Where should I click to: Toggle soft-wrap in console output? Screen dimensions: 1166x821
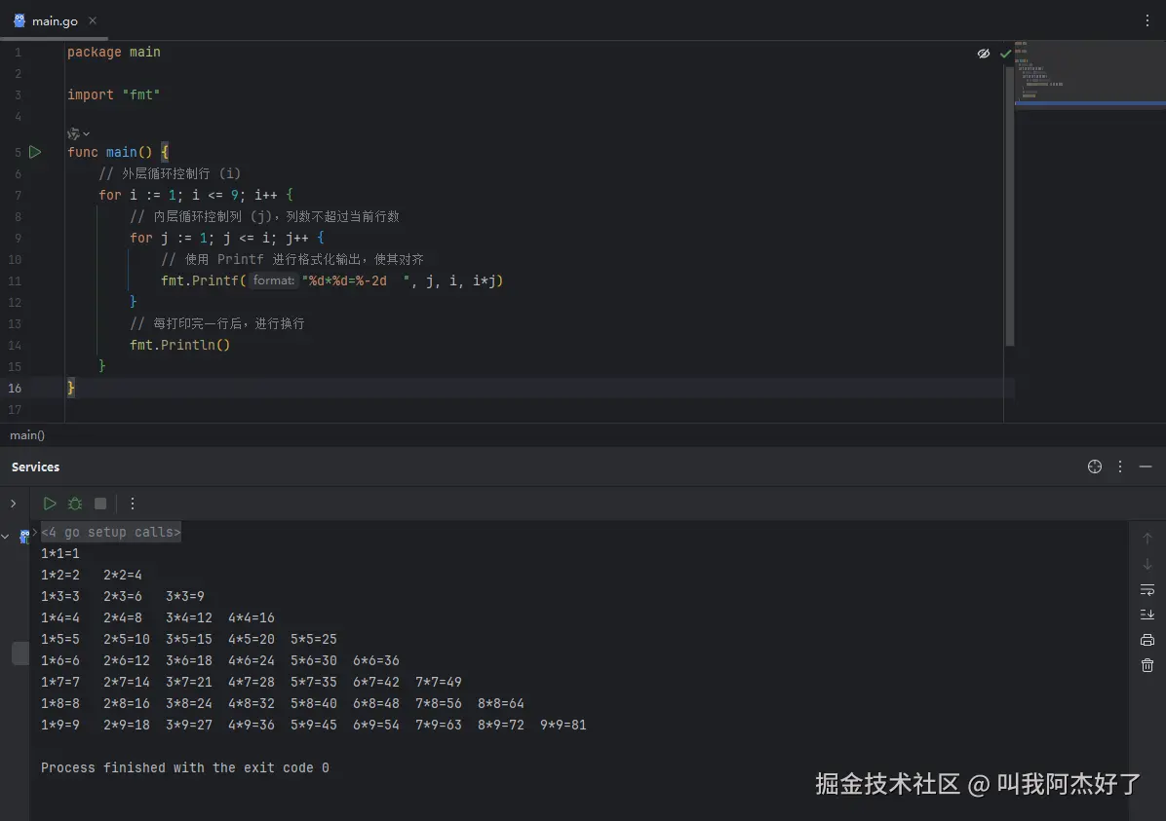(1147, 589)
